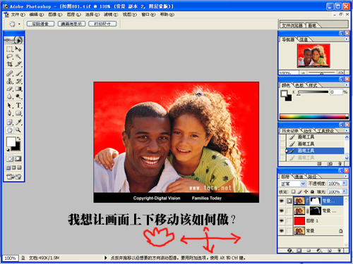Open History panel flyout menu arrow
This screenshot has width=353, height=264.
coord(347,130)
